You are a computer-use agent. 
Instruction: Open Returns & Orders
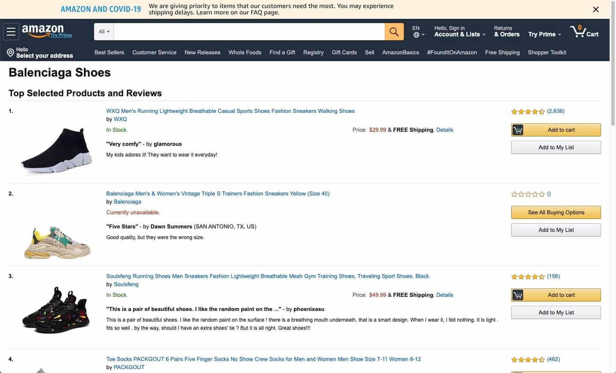(x=507, y=31)
